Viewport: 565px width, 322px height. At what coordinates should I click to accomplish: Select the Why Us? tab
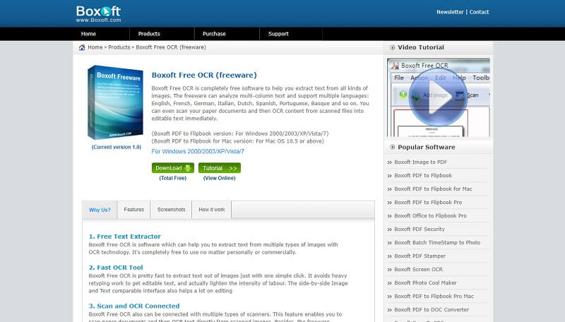(100, 210)
